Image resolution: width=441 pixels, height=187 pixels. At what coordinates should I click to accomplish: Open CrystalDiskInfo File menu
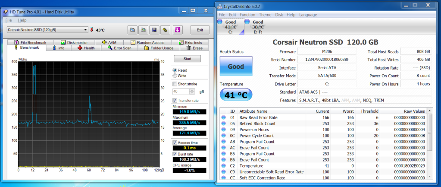(222, 15)
